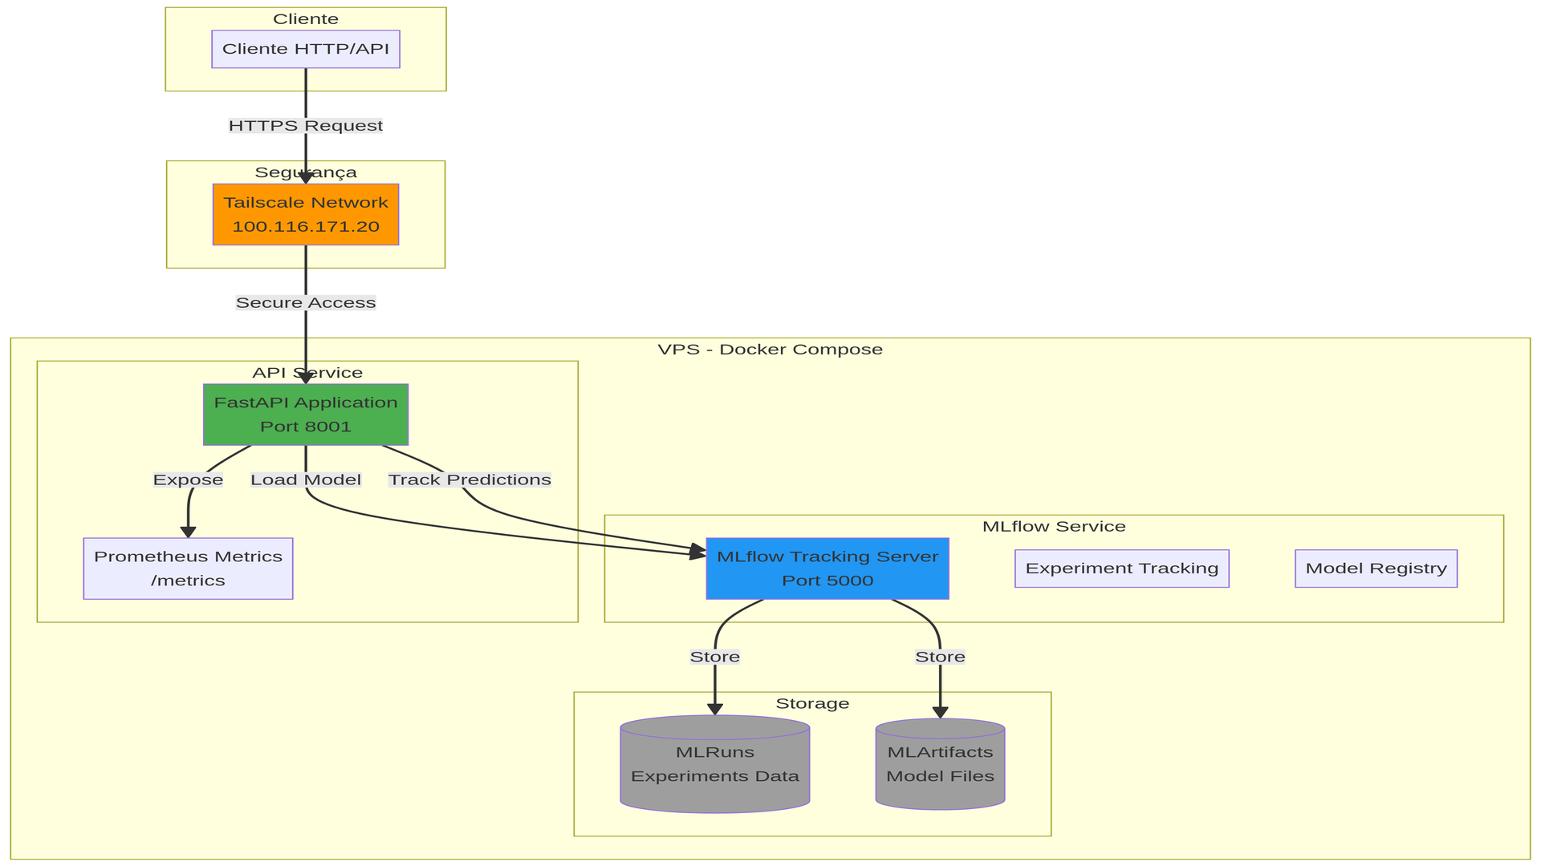Click the Experiment Tracking box
This screenshot has width=1541, height=866.
coord(1121,568)
